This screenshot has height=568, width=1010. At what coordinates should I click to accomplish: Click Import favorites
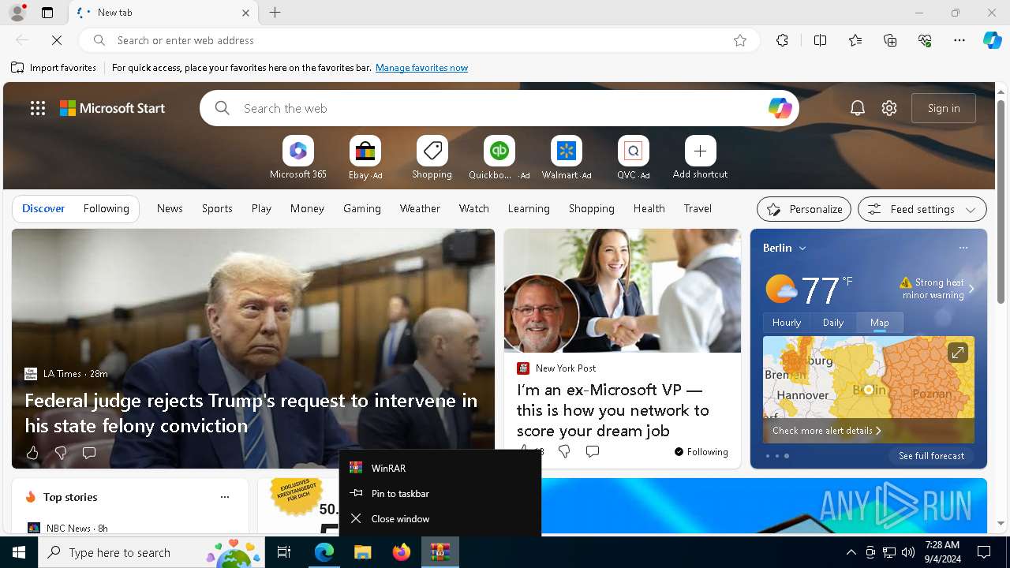coord(54,68)
